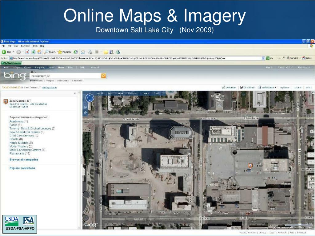Click the IE Refresh button
Viewport: 315px width, 236px height.
point(33,52)
